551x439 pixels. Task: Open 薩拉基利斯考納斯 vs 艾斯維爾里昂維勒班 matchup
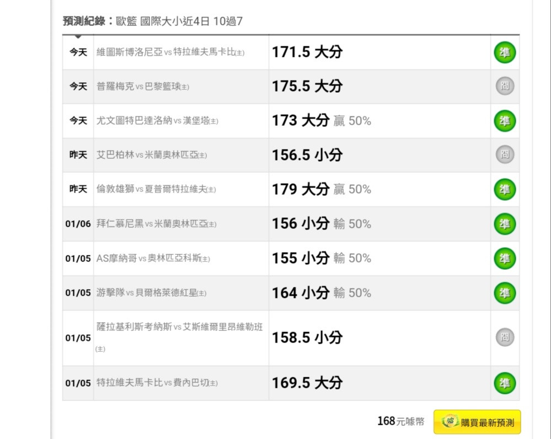[180, 338]
